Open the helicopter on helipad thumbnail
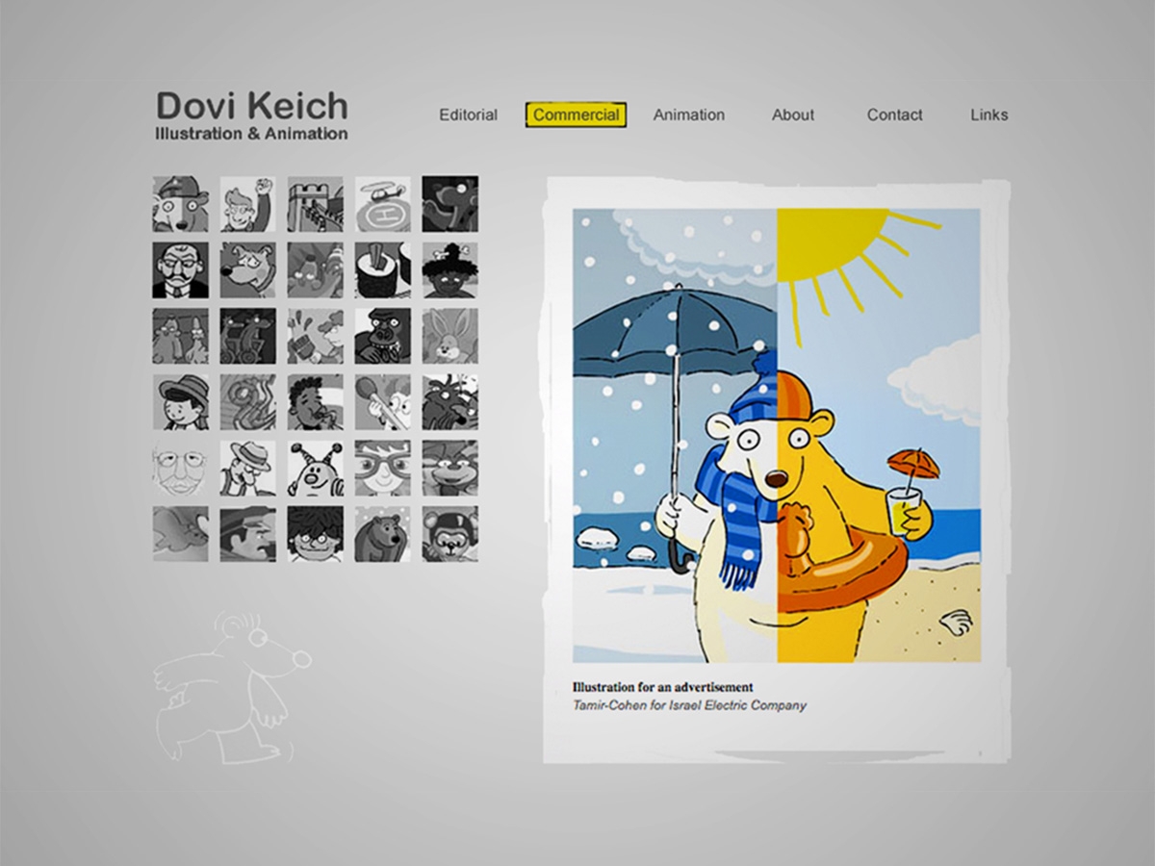 coord(382,204)
